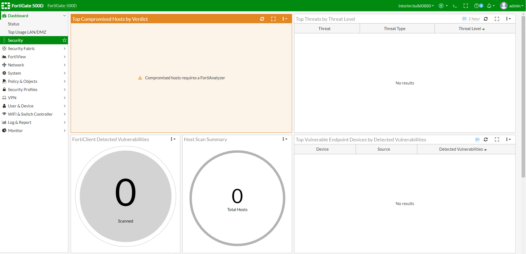
Task: Click the FortiGate-500D hostname link
Action: (62, 6)
